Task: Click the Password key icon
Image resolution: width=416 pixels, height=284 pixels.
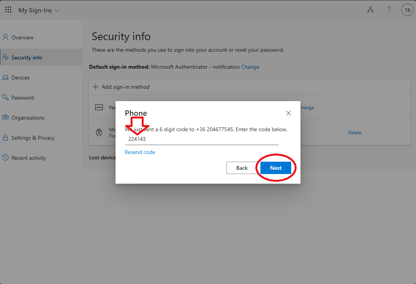Action: [5, 97]
